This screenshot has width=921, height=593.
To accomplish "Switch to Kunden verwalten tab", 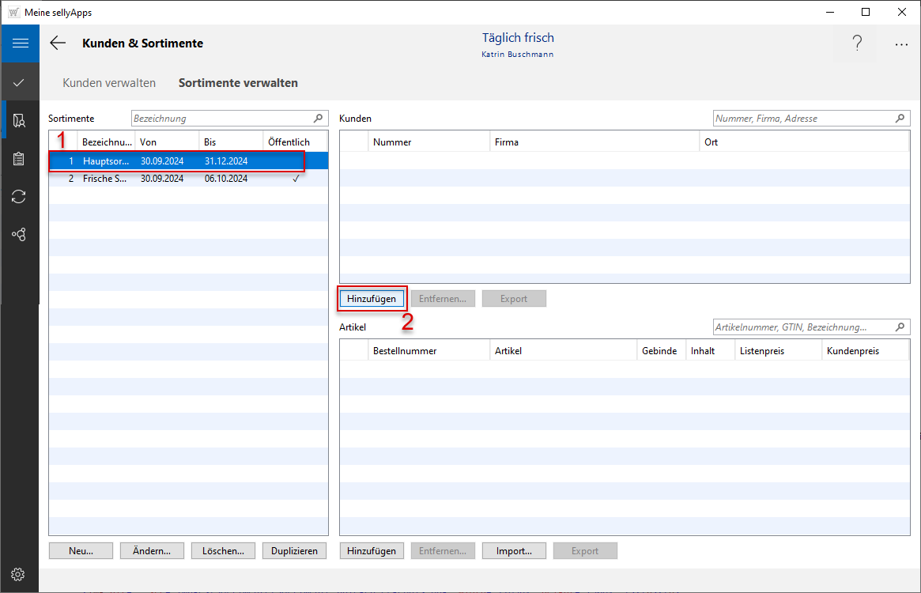I will tap(109, 83).
